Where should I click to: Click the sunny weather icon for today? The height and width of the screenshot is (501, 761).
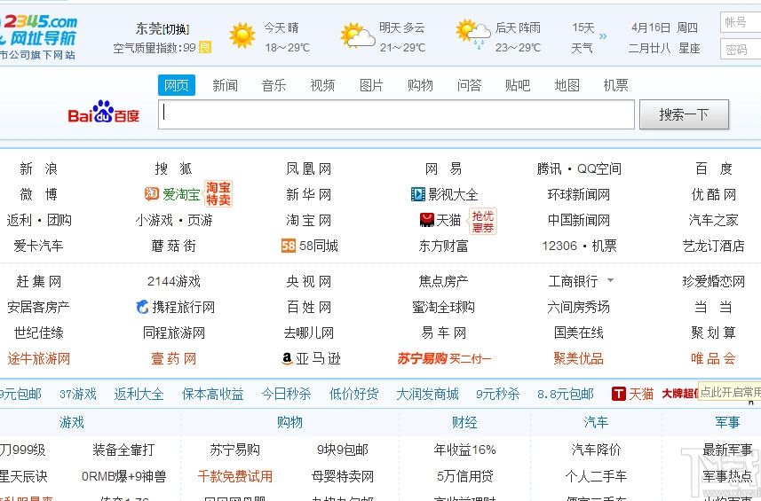coord(242,35)
